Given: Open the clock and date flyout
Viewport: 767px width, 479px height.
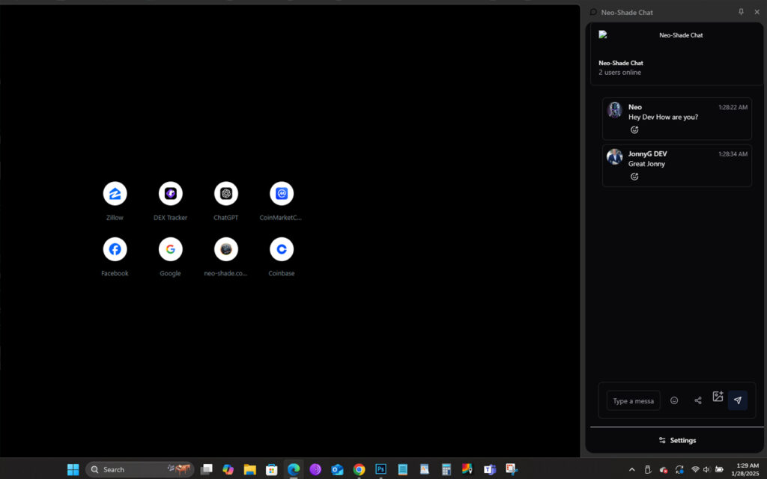Looking at the screenshot, I should coord(745,470).
